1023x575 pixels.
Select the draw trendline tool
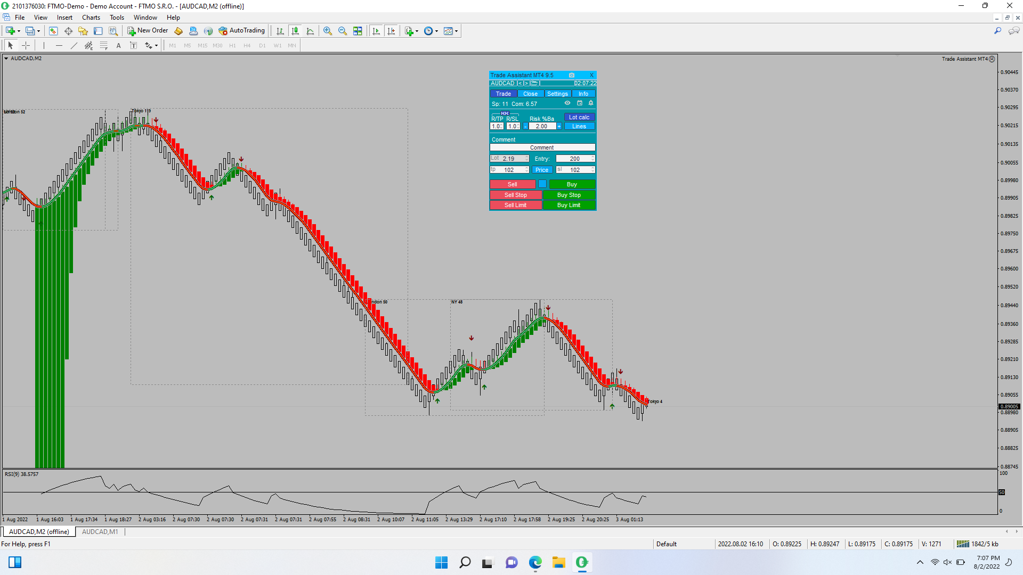pos(74,46)
